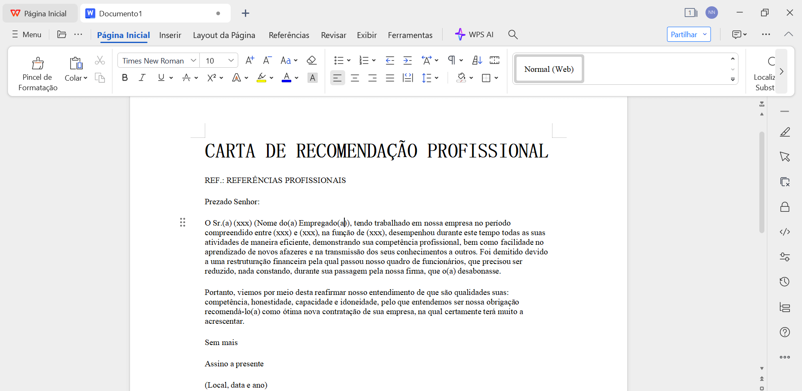Viewport: 802px width, 391px height.
Task: Increase indent icon
Action: tap(407, 60)
